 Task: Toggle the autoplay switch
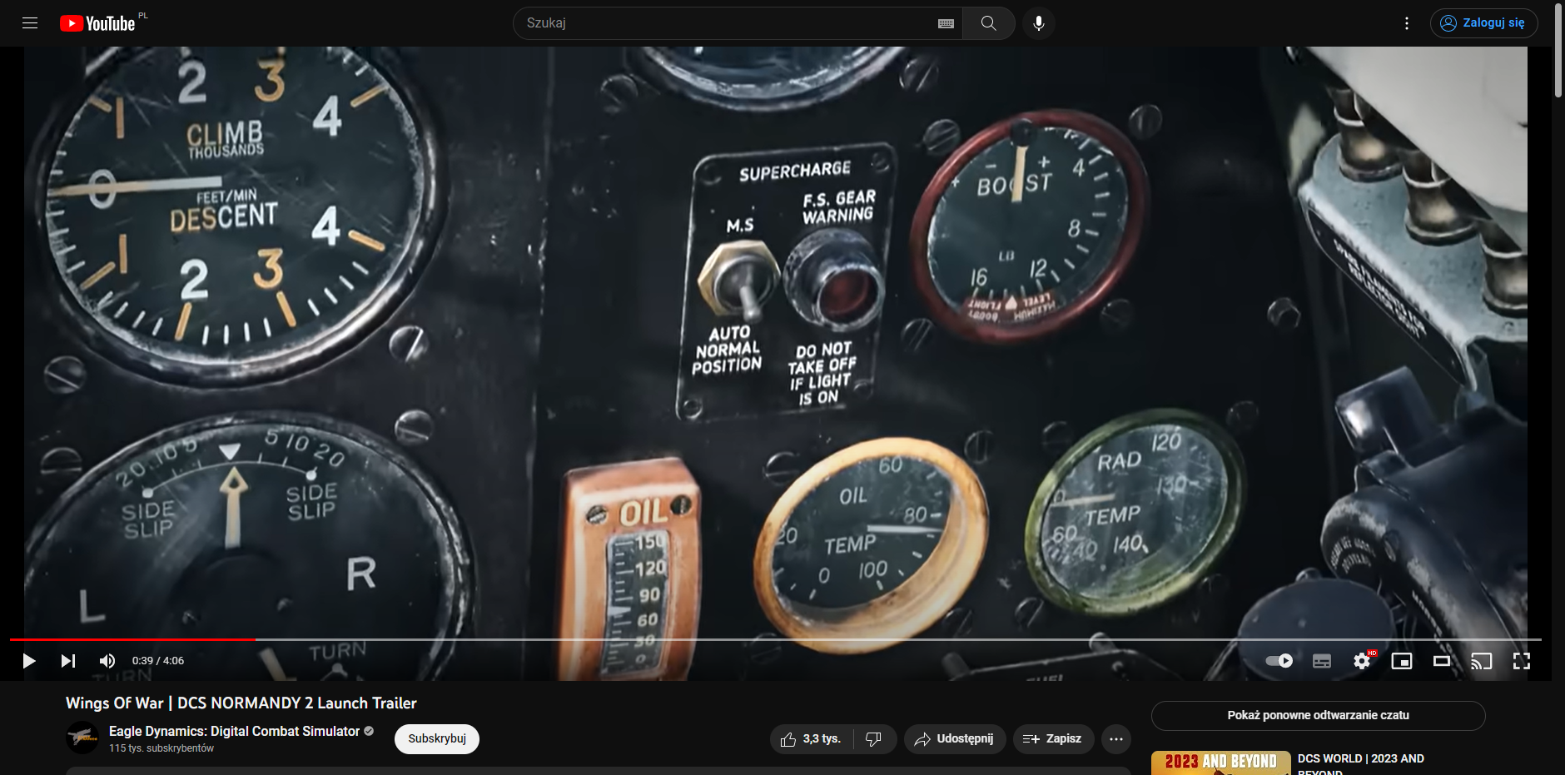1279,661
